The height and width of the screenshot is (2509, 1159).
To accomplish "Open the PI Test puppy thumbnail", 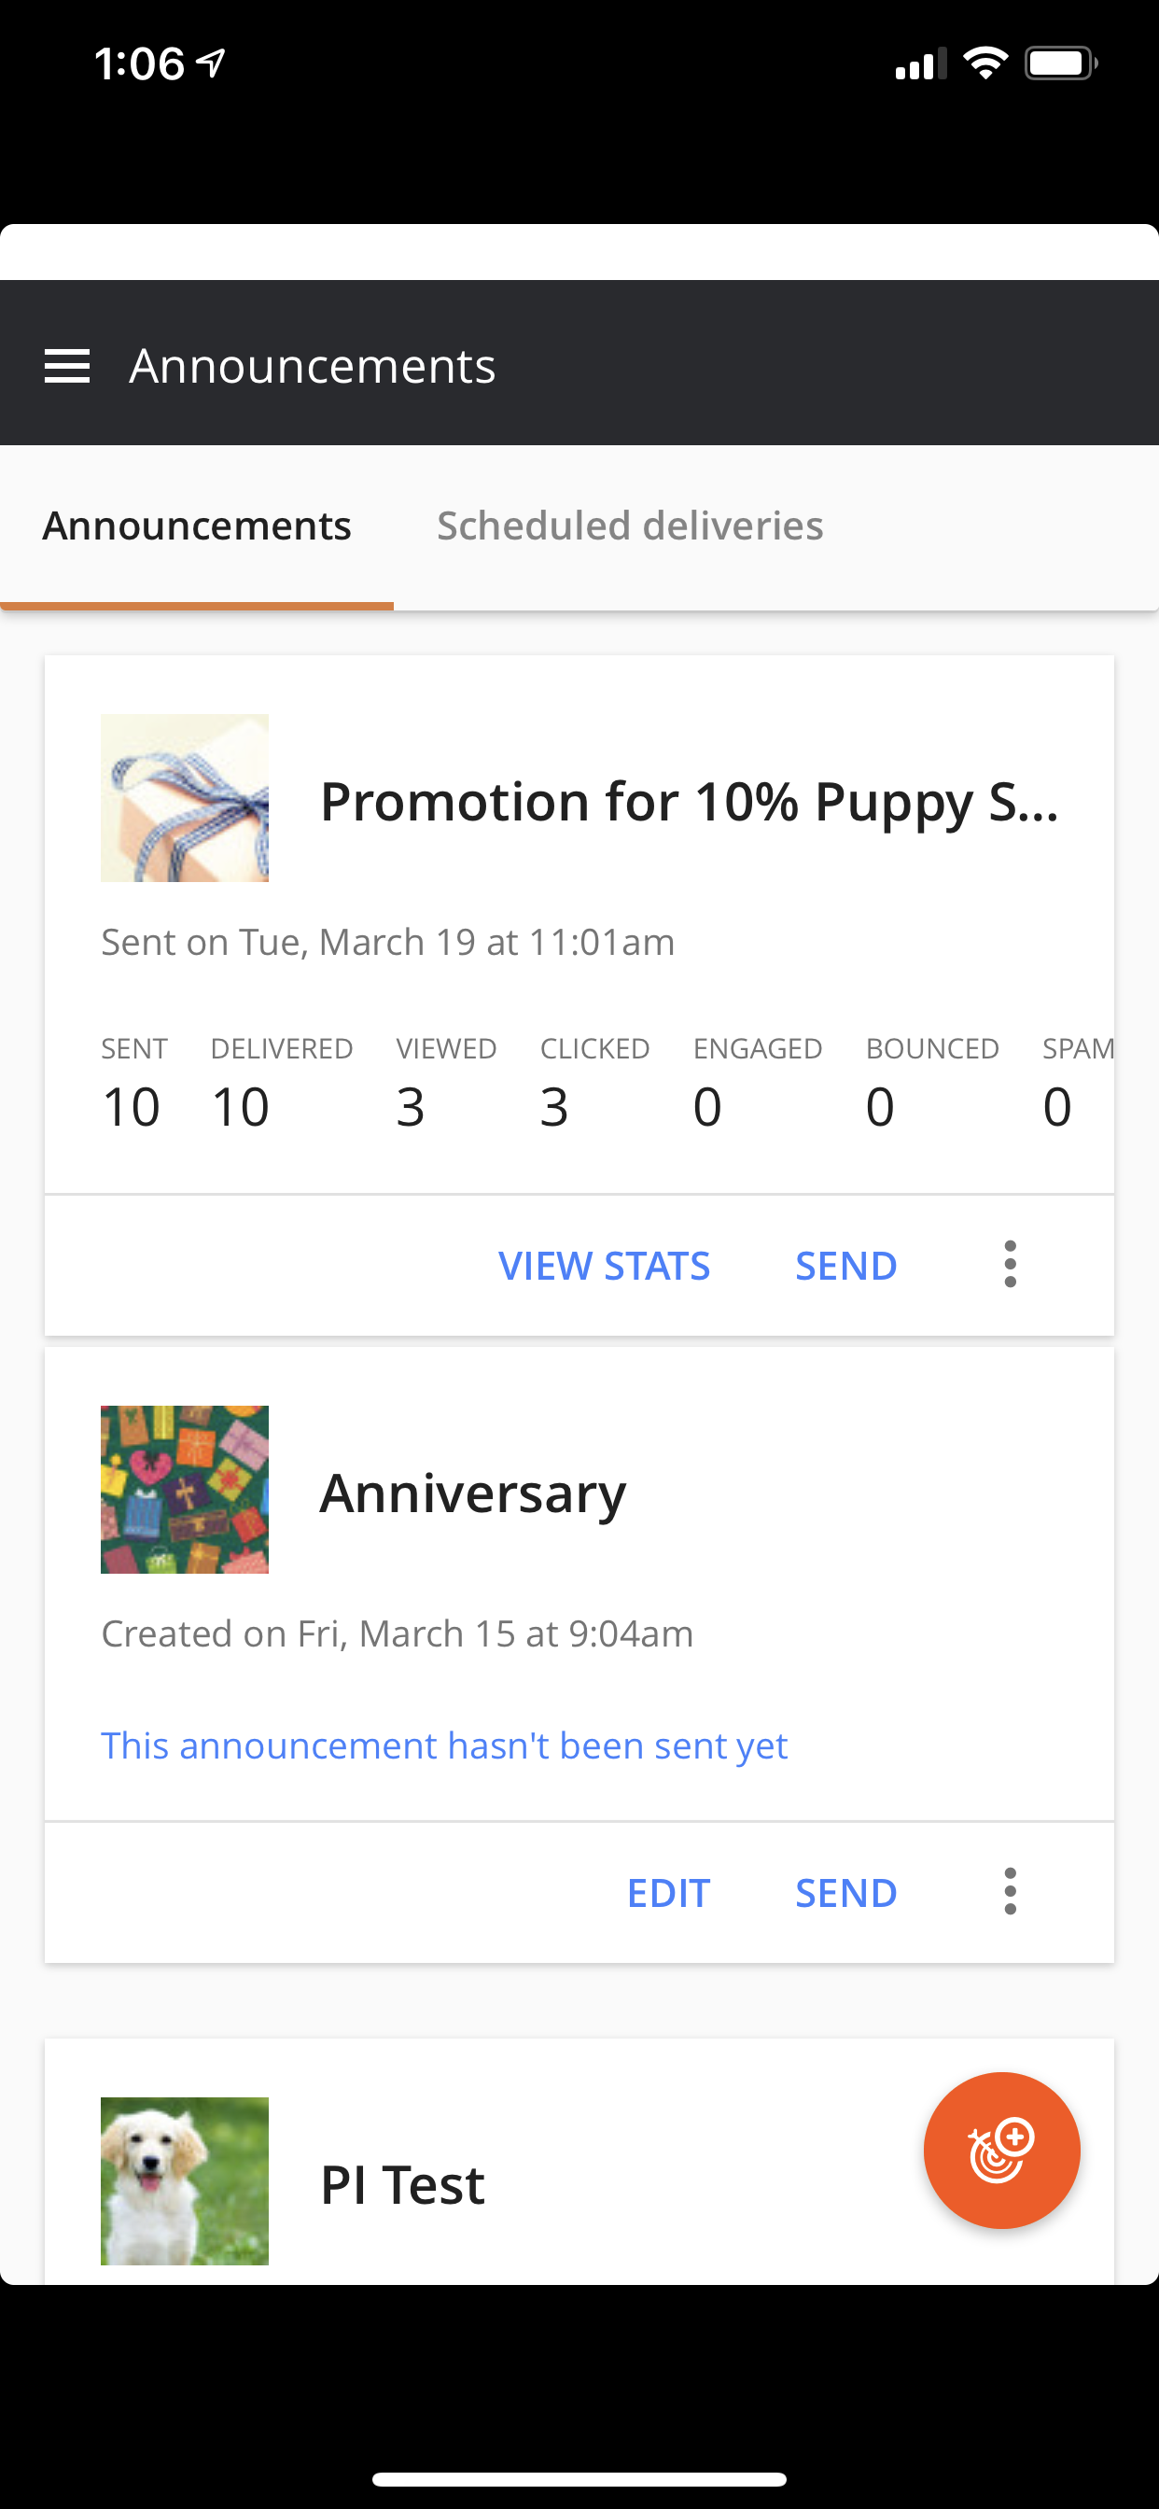I will pyautogui.click(x=185, y=2180).
